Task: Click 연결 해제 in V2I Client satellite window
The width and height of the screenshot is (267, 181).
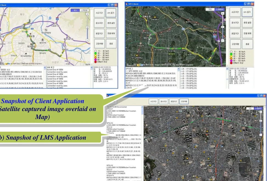Action: point(247,34)
